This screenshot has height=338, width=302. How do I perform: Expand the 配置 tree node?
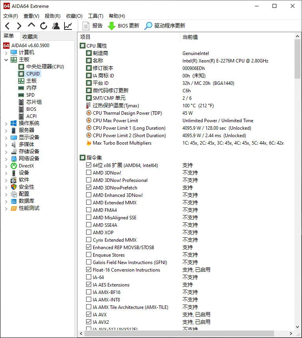point(6,195)
